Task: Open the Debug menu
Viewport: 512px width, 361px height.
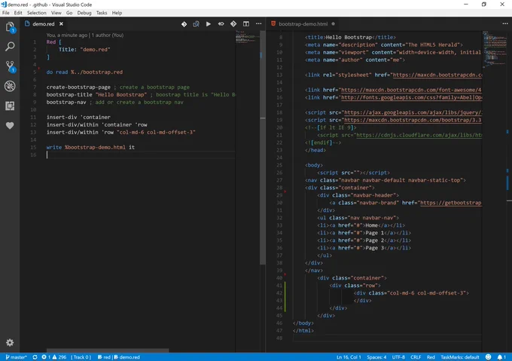Action: (84, 13)
